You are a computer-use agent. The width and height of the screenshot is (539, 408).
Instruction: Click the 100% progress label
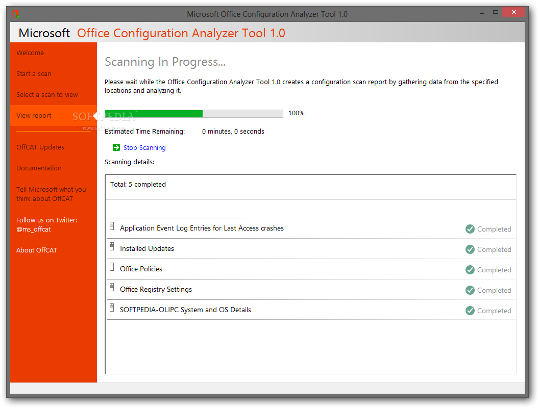coord(297,113)
